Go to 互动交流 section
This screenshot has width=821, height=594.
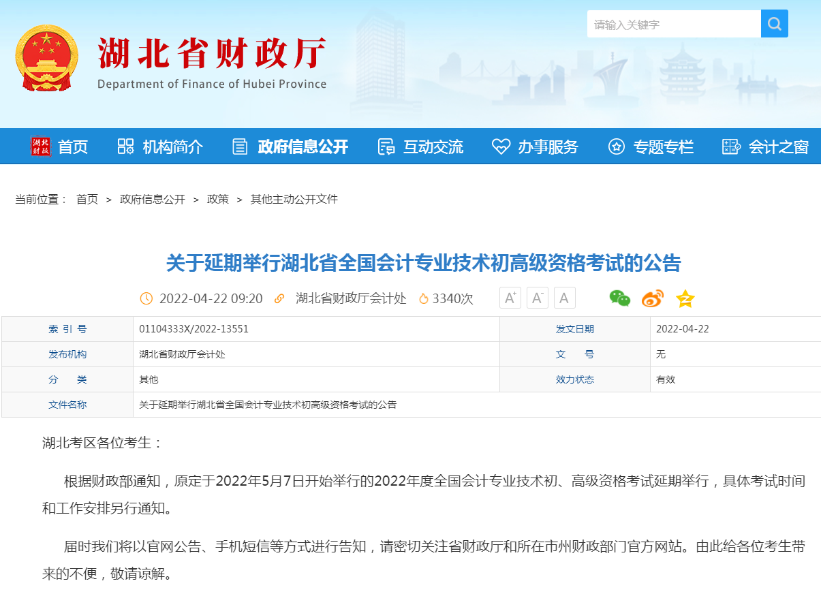(x=420, y=146)
